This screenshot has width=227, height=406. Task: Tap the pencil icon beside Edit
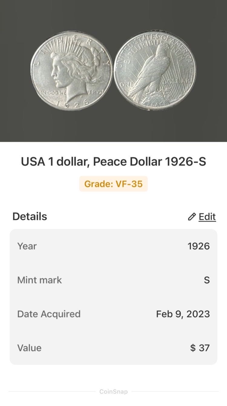192,217
